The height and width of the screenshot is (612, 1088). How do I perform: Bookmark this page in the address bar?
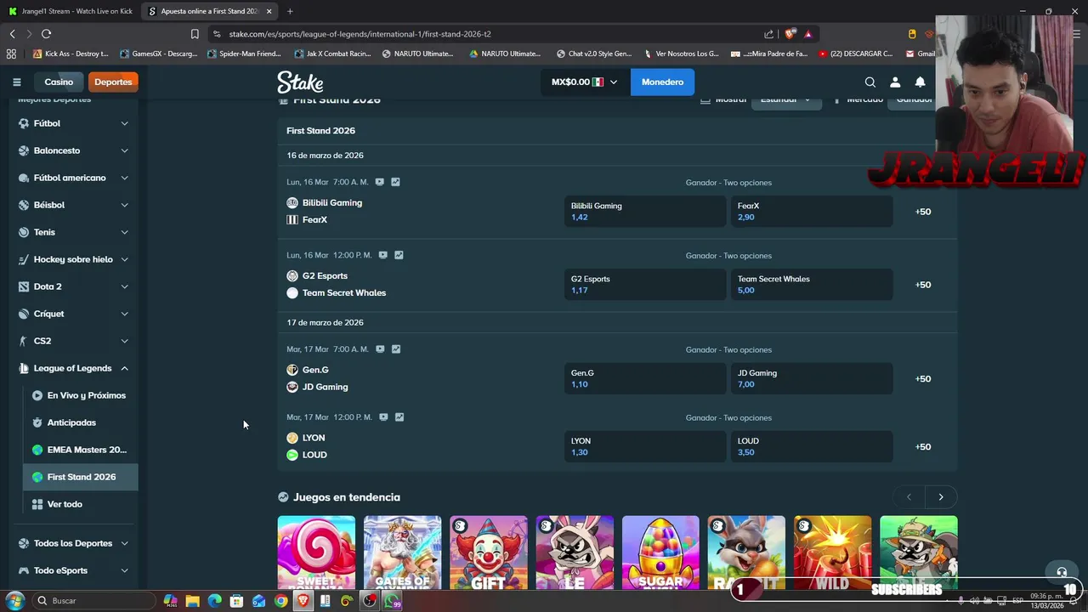pyautogui.click(x=195, y=34)
